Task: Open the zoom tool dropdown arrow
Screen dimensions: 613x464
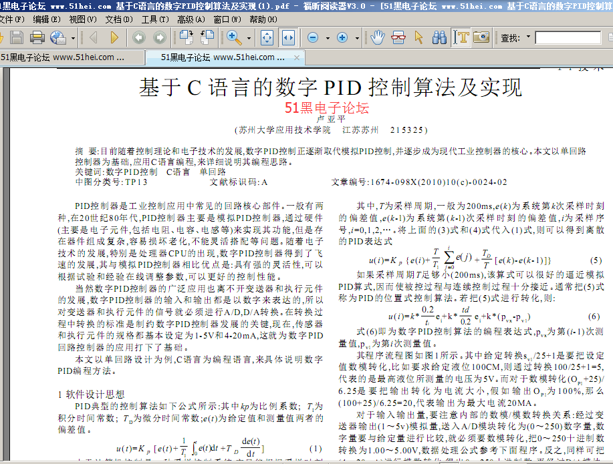Action: tap(249, 38)
